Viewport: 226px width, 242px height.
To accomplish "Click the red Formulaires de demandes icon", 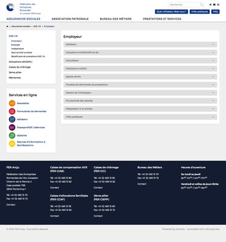I will (12, 112).
